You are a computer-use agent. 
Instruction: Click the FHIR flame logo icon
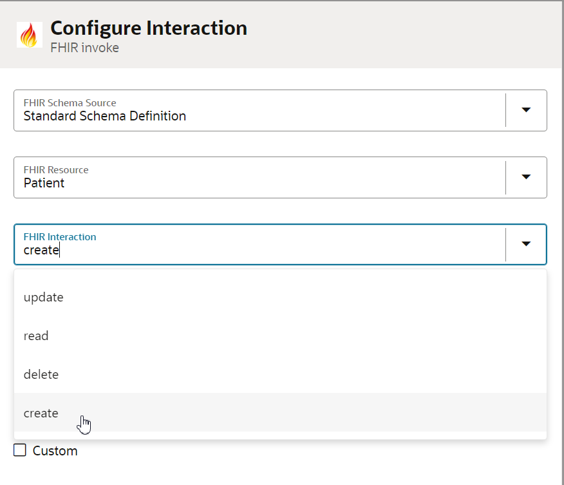[x=30, y=35]
